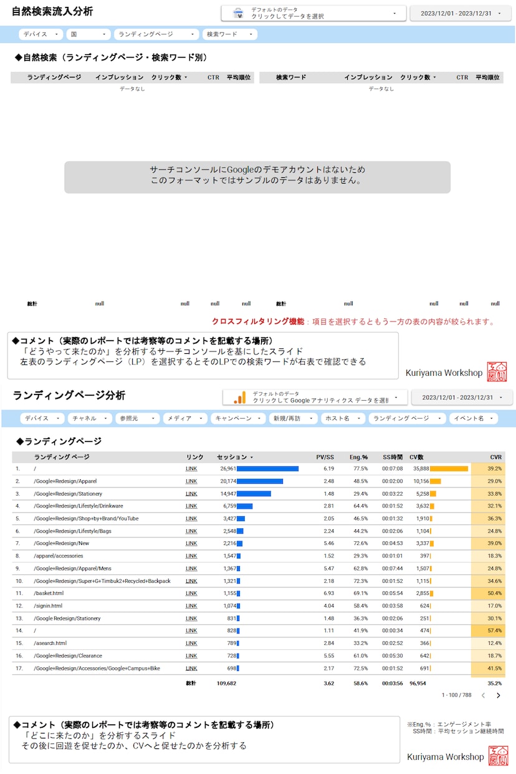The width and height of the screenshot is (516, 774).
Task: Open LINK for /basket.html row
Action: click(x=191, y=594)
